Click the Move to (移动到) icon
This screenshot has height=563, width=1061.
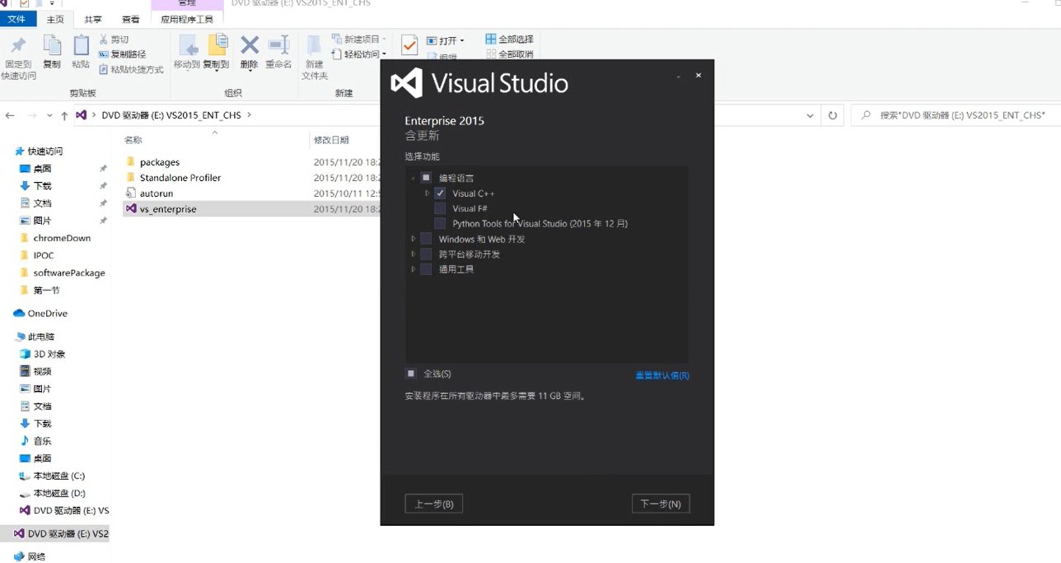(x=188, y=46)
